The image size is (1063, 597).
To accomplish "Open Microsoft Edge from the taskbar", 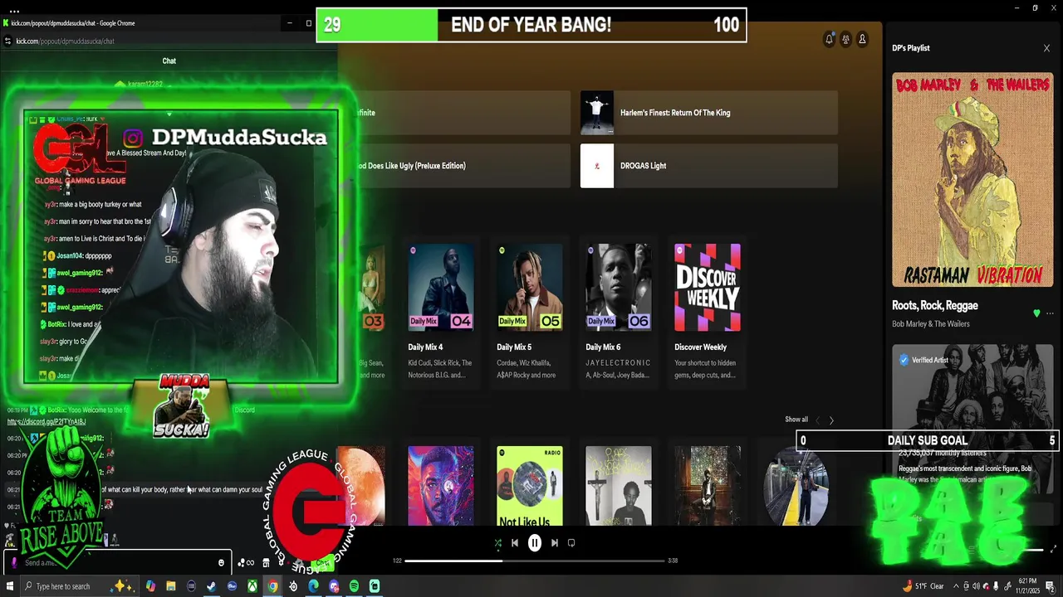I will (313, 586).
